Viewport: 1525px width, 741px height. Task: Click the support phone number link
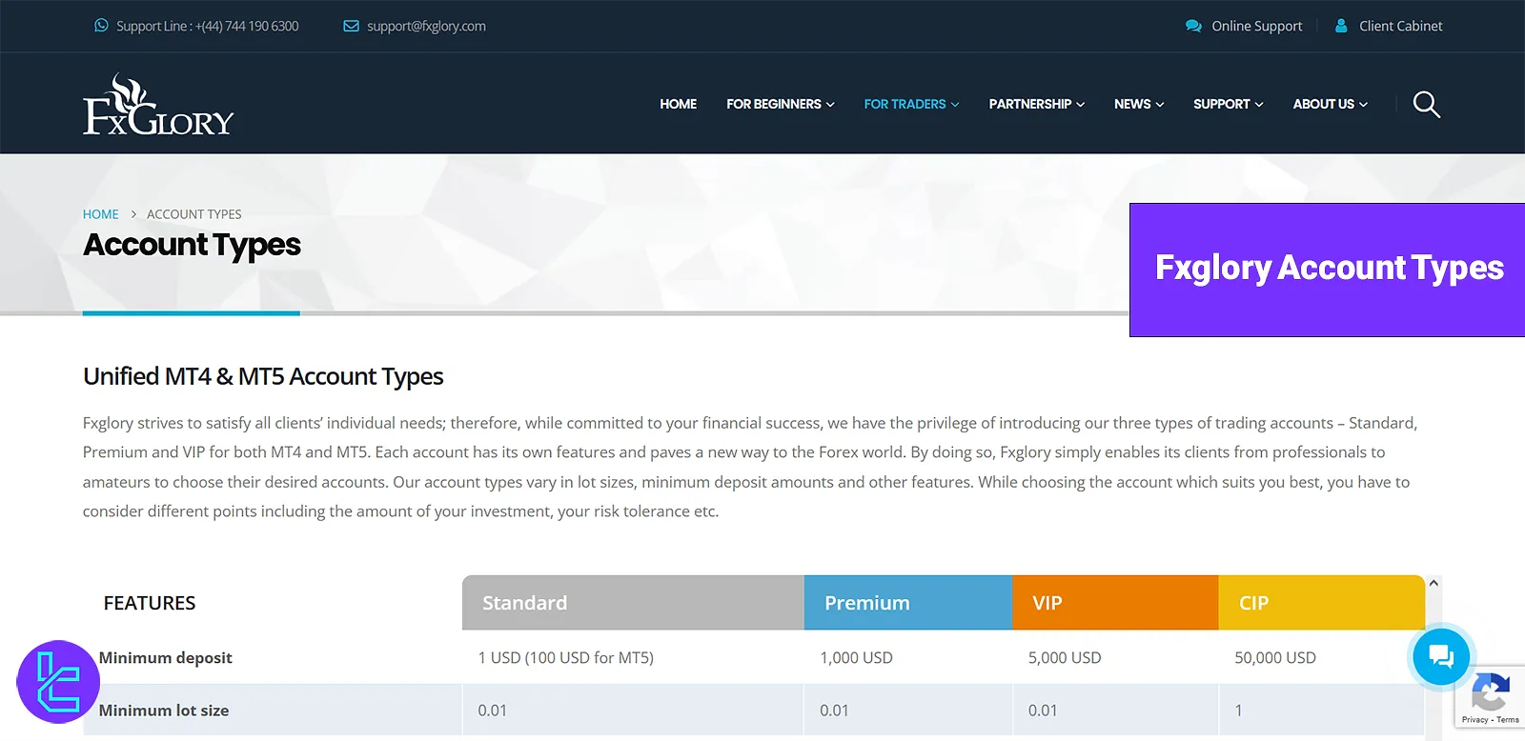click(207, 26)
